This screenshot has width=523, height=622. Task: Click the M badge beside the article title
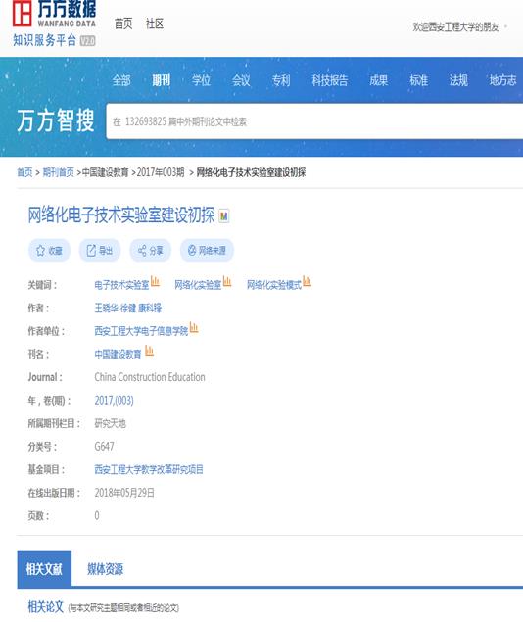pos(224,216)
